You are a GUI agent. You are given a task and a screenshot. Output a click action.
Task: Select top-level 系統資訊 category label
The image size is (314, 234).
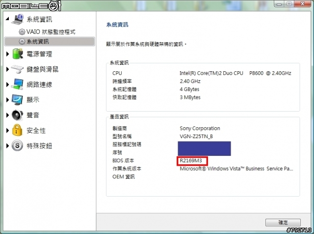39,19
